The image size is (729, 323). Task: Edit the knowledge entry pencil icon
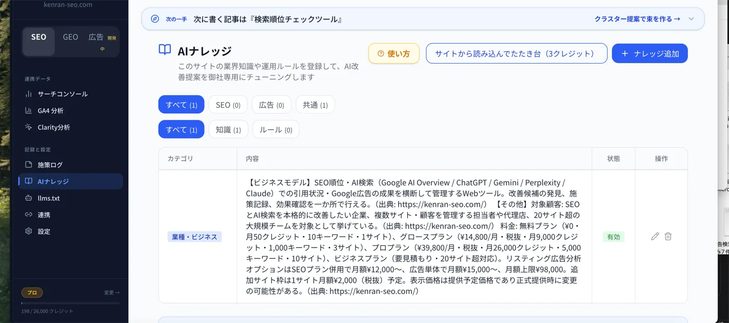(x=655, y=237)
